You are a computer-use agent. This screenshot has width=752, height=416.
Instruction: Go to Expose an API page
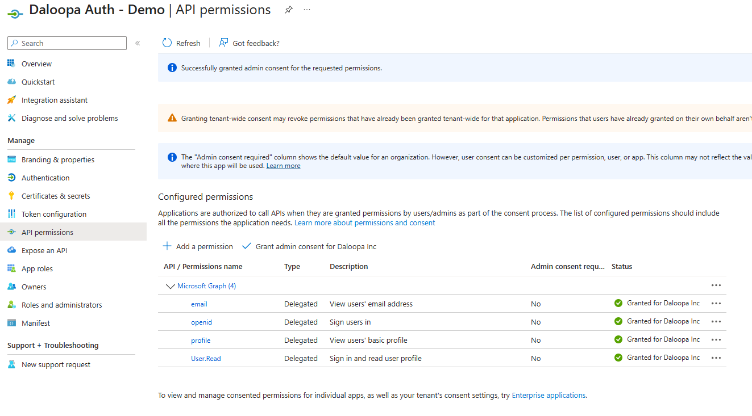coord(44,250)
